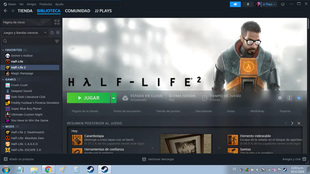The image size is (310, 174).
Task: Select You Have to Win the Game
Action: point(30,121)
